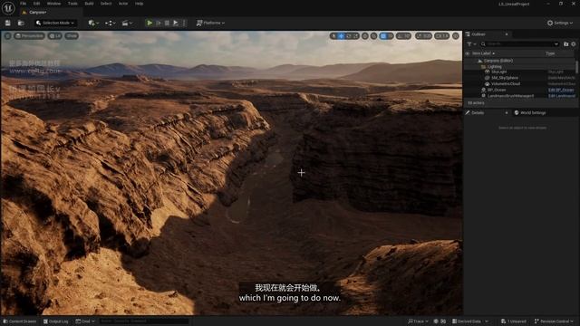Click the Stop playback button

click(167, 23)
